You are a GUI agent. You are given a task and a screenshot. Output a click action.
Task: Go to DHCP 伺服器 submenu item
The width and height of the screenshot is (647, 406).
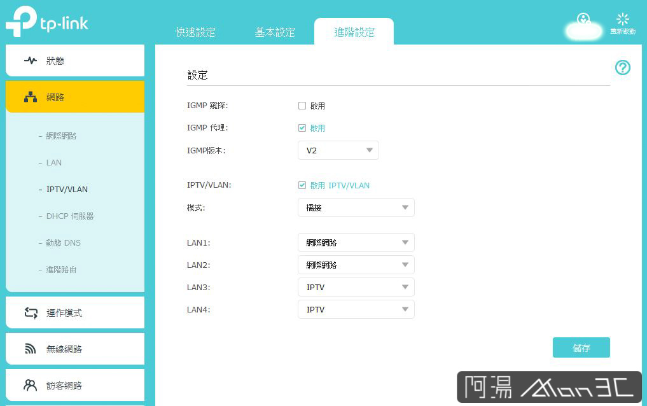tap(70, 216)
